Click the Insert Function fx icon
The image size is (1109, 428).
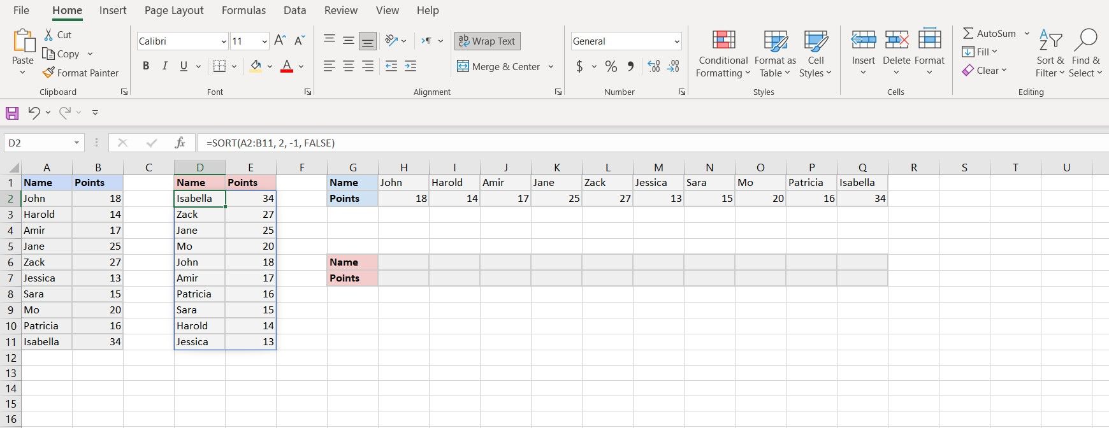point(180,143)
